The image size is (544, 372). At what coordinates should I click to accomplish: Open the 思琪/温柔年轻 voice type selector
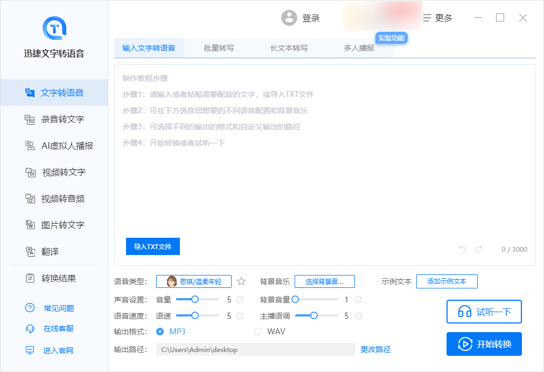point(194,281)
